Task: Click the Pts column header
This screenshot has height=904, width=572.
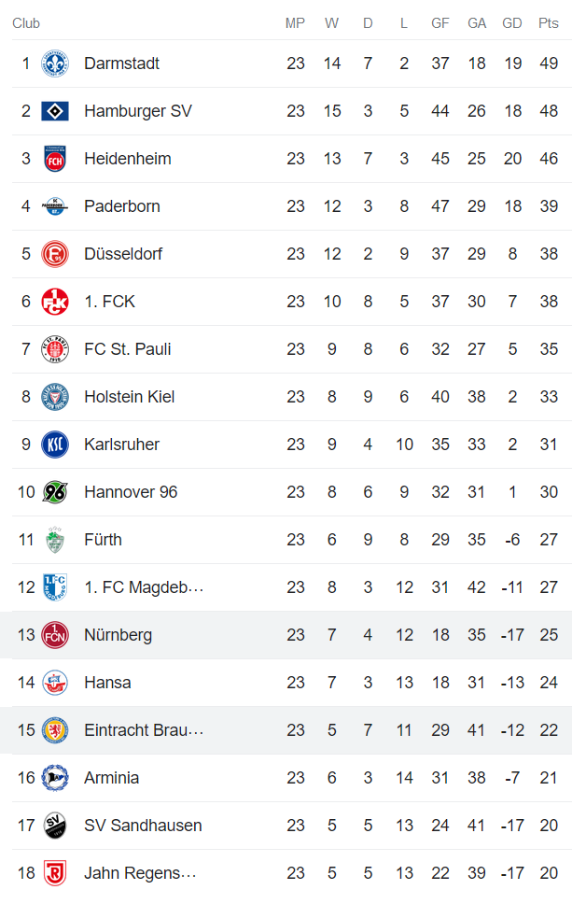Action: coord(548,23)
